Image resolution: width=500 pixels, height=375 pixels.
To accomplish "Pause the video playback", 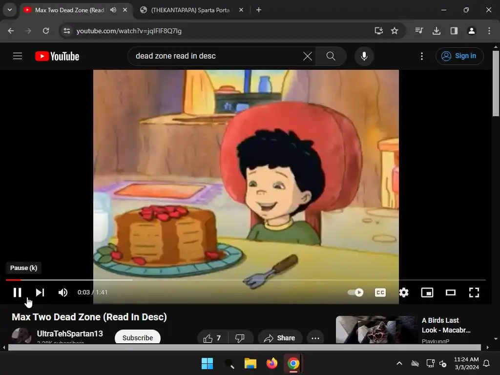I will pyautogui.click(x=17, y=292).
